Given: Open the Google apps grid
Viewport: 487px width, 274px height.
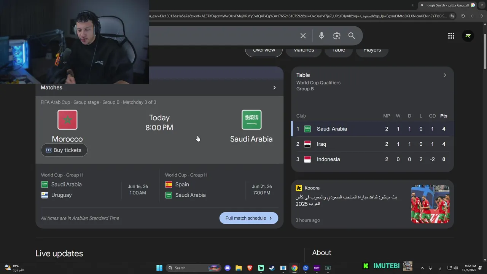Looking at the screenshot, I should click(451, 36).
